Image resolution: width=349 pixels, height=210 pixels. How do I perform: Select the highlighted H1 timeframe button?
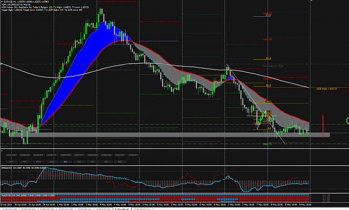tap(65, 161)
